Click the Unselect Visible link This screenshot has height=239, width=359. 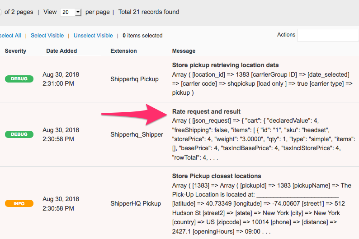tap(93, 36)
